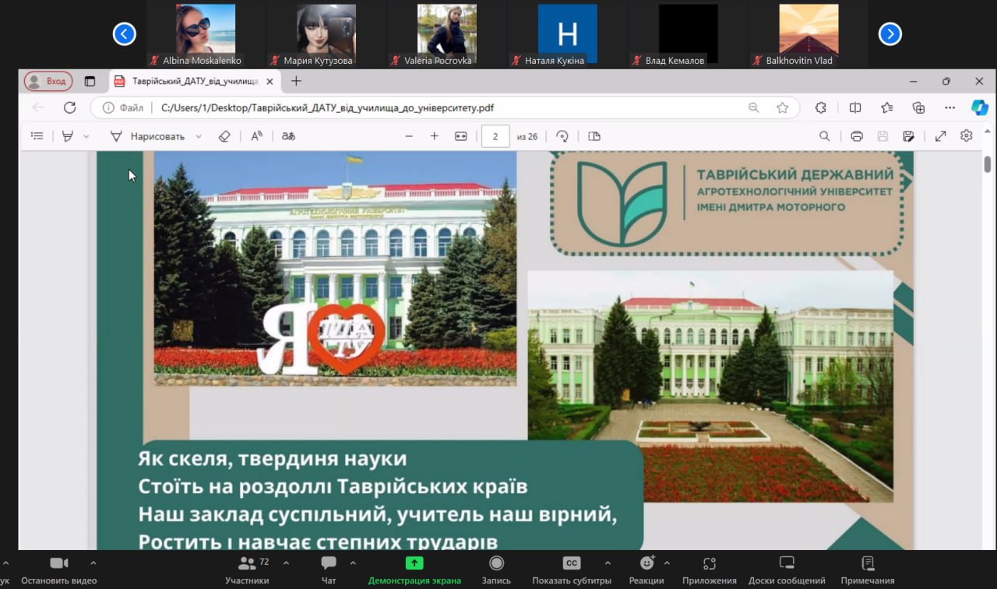Screen dimensions: 997x589
Task: Reload the page in Edge
Action: tap(70, 108)
